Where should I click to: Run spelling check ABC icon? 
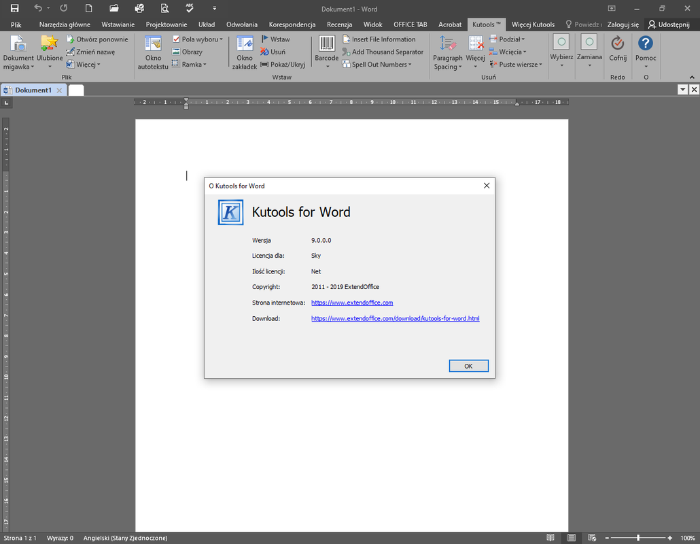pyautogui.click(x=190, y=8)
